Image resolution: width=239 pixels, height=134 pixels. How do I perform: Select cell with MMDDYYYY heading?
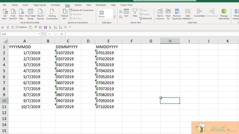pyautogui.click(x=108, y=47)
